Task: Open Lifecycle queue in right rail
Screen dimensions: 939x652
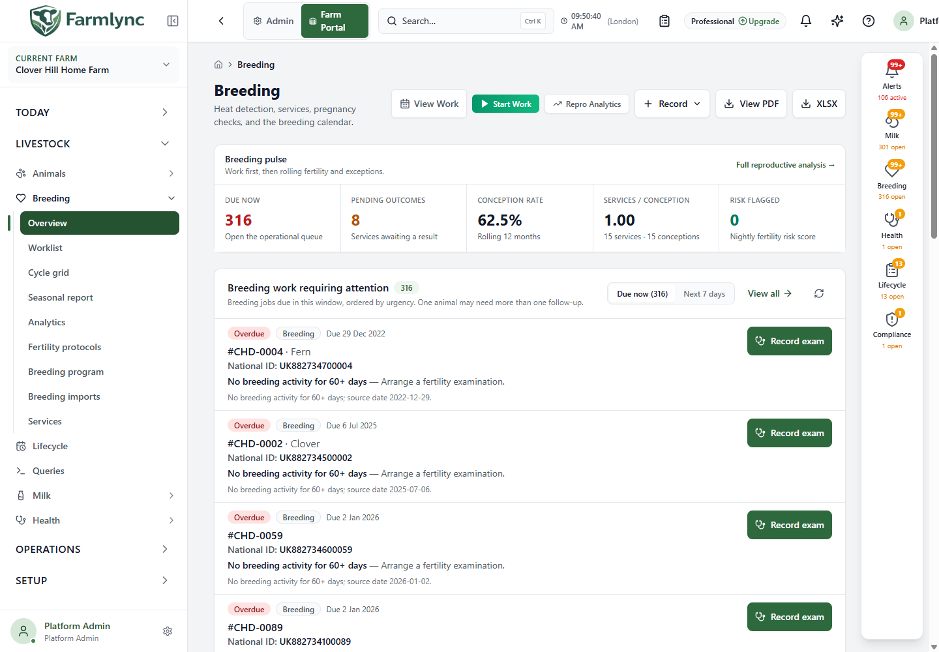Action: click(892, 279)
